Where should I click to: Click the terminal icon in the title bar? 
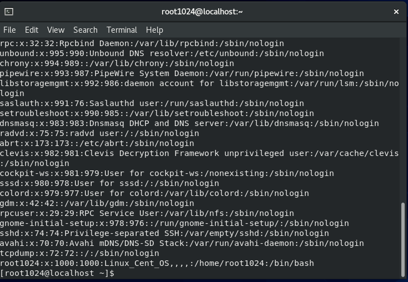tap(9, 12)
